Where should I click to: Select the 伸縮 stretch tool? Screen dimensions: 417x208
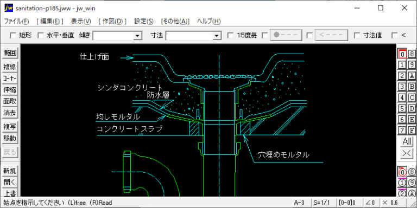(x=10, y=90)
